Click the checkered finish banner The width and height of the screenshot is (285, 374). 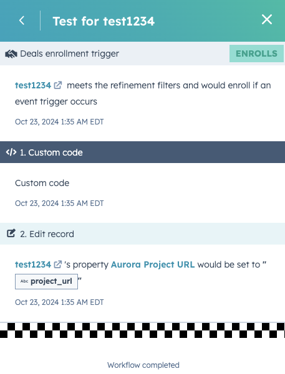click(142, 330)
